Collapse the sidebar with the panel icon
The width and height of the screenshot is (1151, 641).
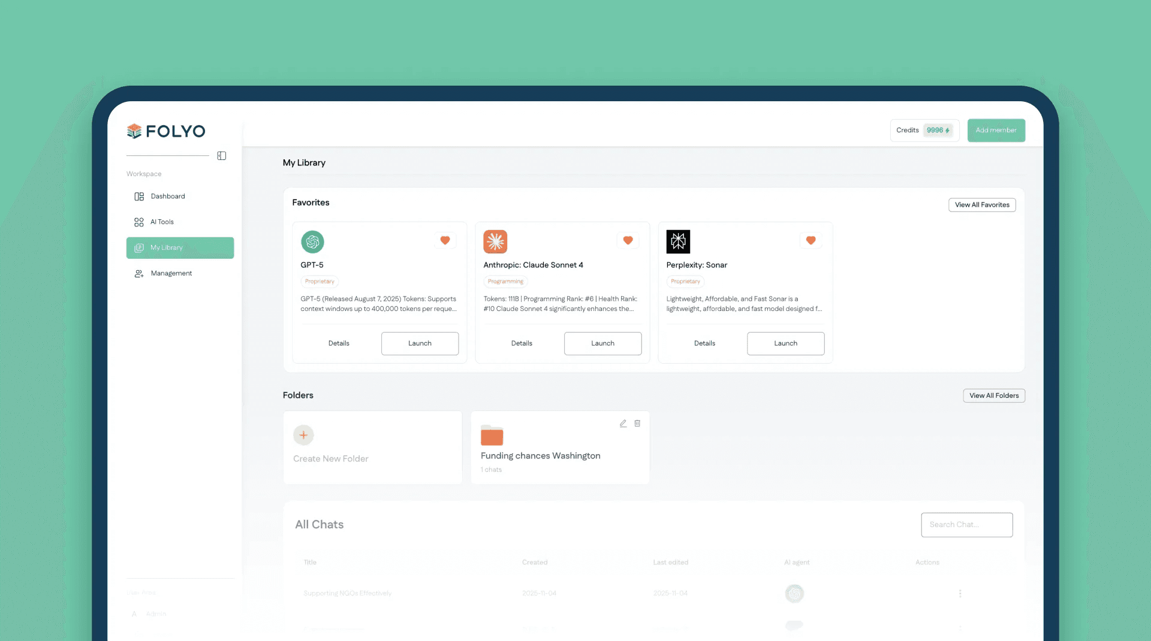point(221,156)
